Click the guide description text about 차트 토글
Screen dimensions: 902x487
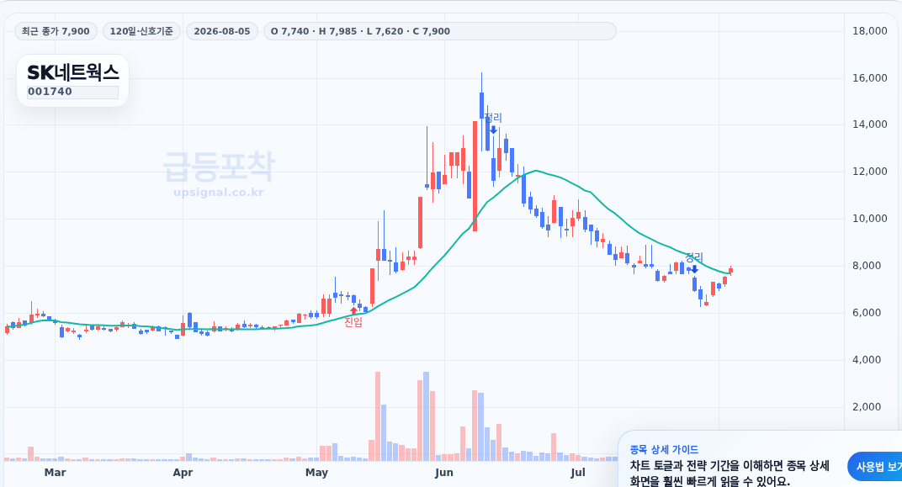click(x=730, y=474)
